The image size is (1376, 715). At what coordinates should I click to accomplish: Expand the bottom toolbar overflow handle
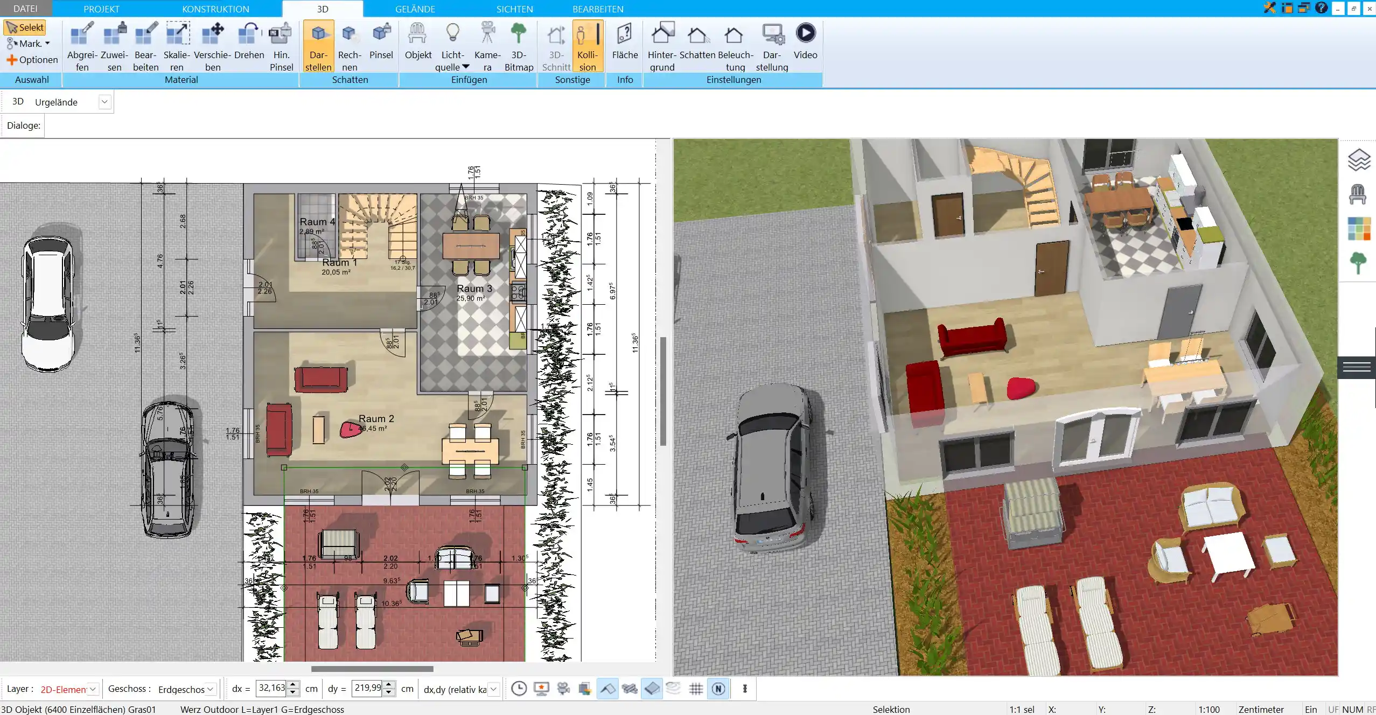point(745,689)
